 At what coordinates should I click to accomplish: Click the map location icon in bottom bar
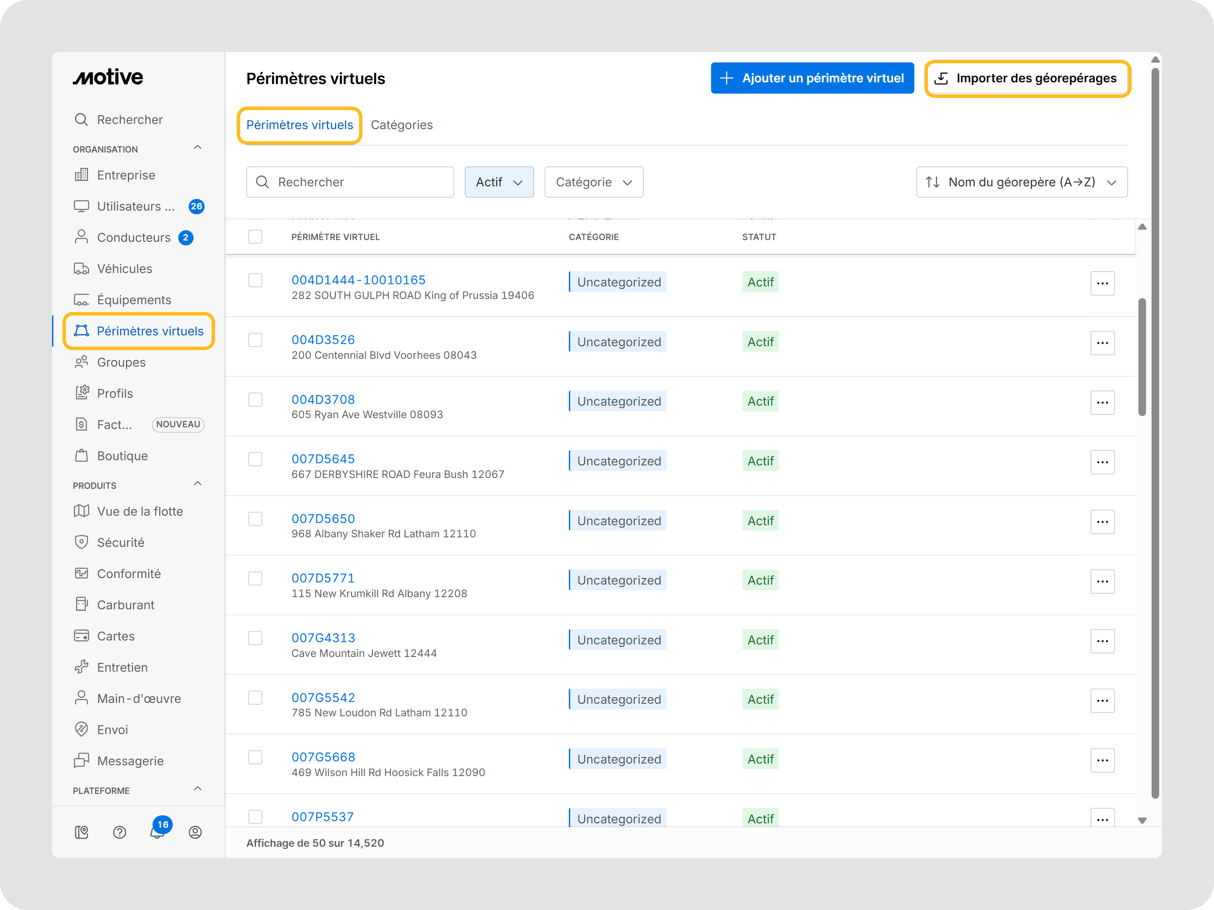[82, 832]
